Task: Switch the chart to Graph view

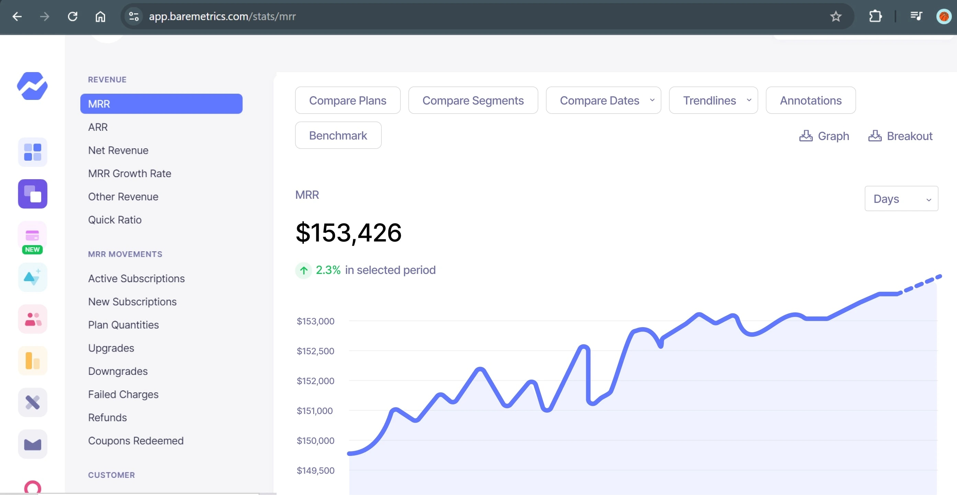Action: [824, 136]
